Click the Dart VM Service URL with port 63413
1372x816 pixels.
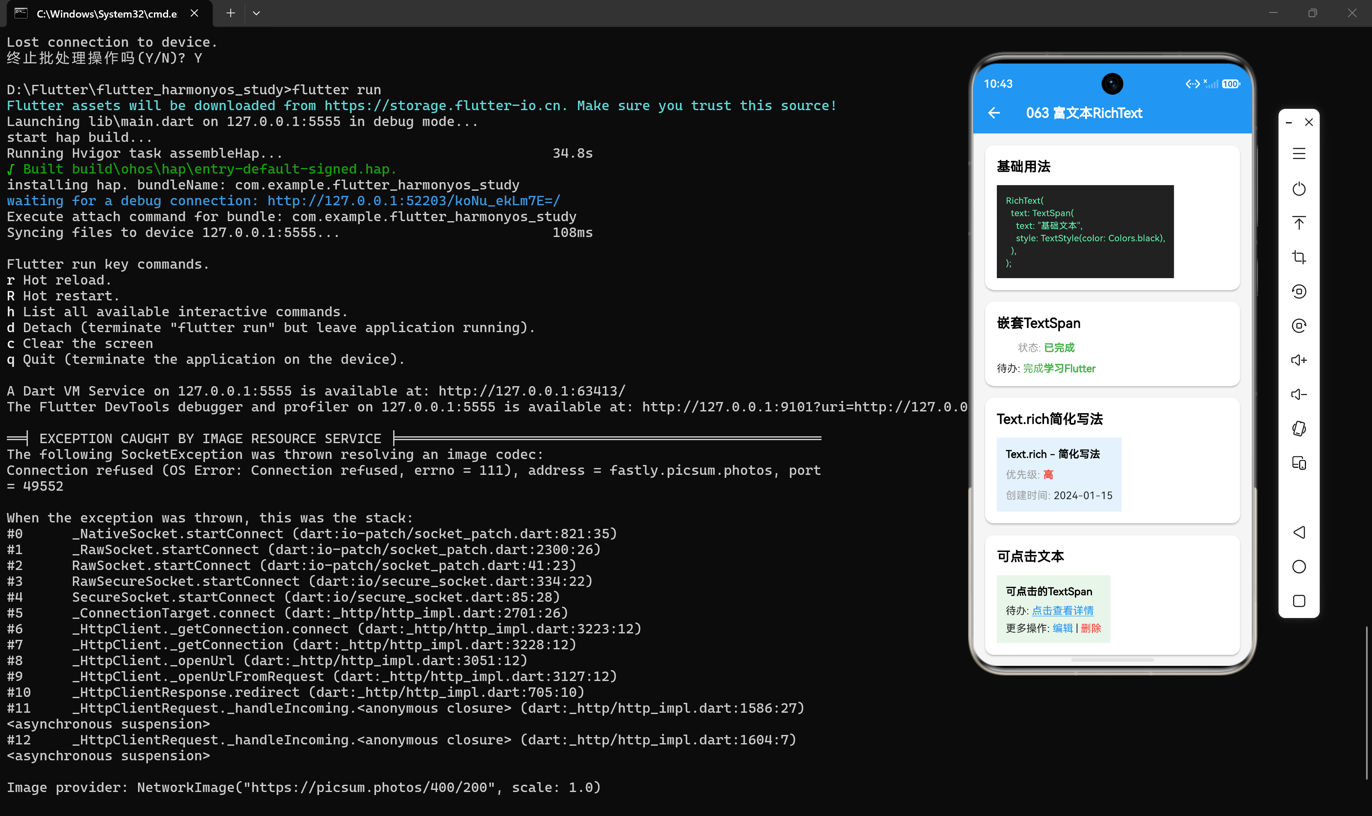[x=532, y=391]
